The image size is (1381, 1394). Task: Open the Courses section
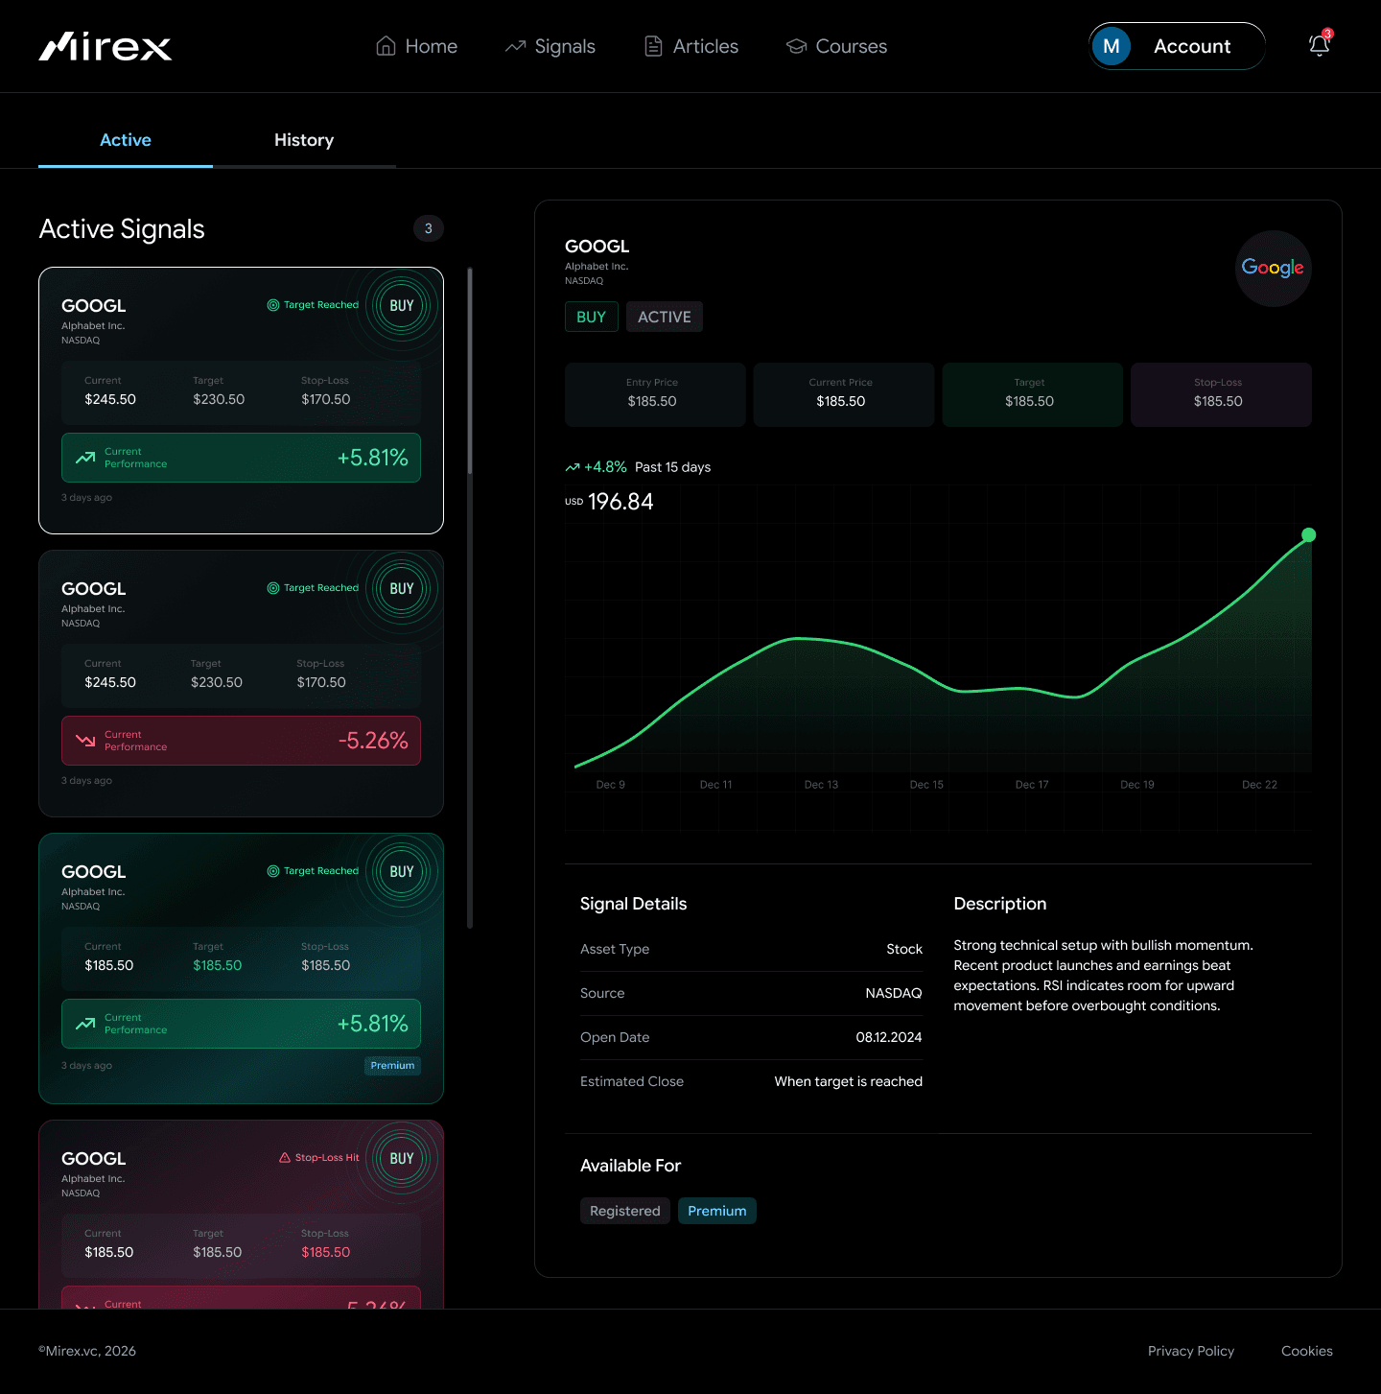(836, 46)
